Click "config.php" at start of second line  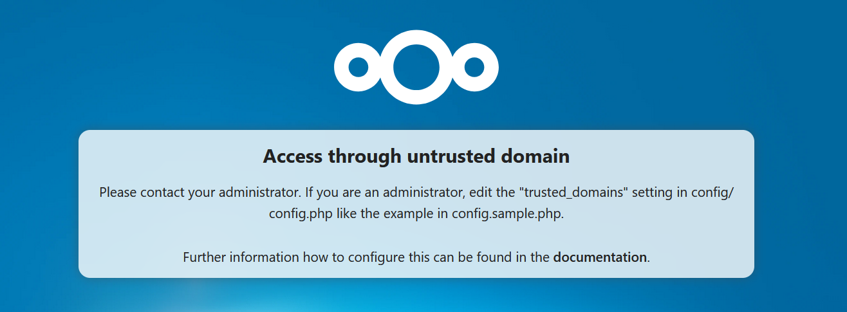298,214
